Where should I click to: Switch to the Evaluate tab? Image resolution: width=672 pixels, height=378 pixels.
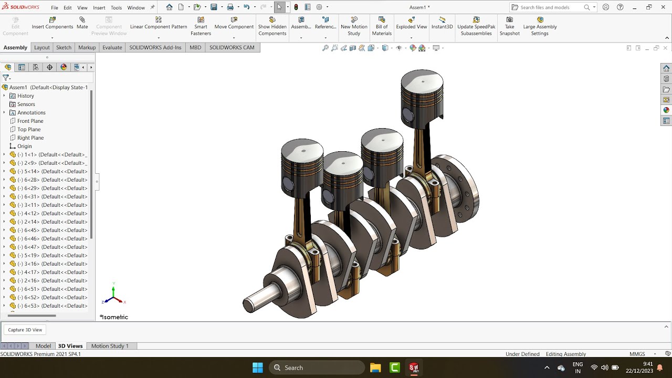pos(112,47)
